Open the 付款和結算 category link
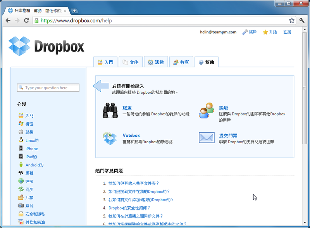This screenshot has height=228, width=310. click(x=35, y=222)
